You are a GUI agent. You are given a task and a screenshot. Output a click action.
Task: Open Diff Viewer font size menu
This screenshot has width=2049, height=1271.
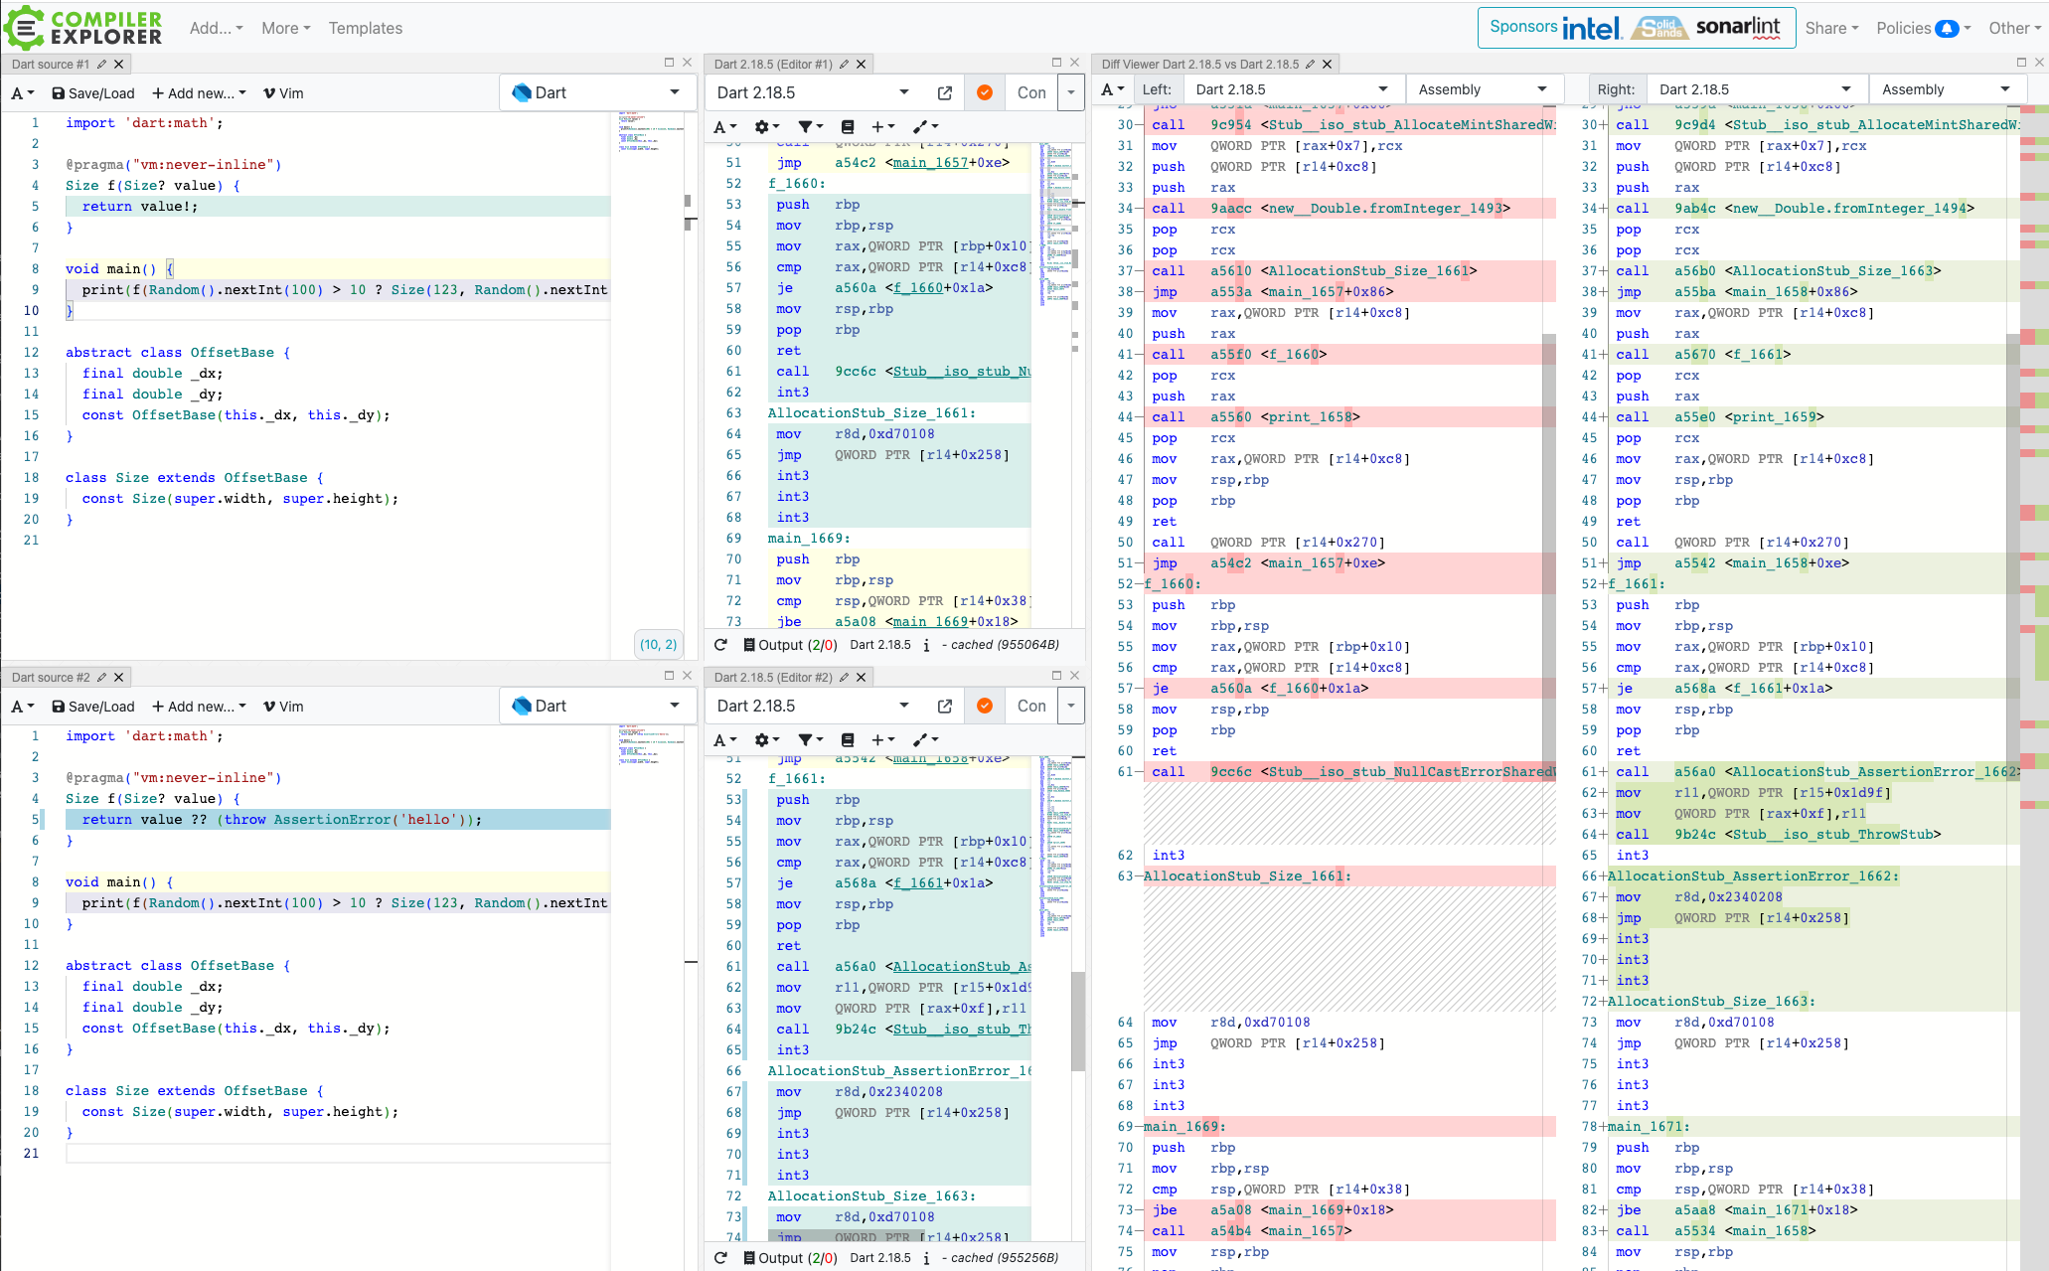[x=1112, y=89]
